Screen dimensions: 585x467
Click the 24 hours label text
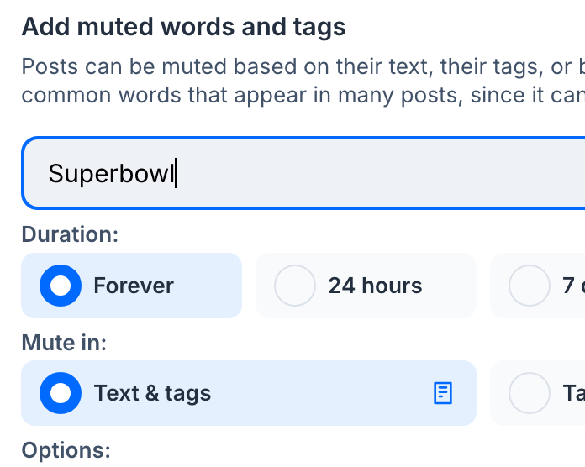(x=375, y=286)
